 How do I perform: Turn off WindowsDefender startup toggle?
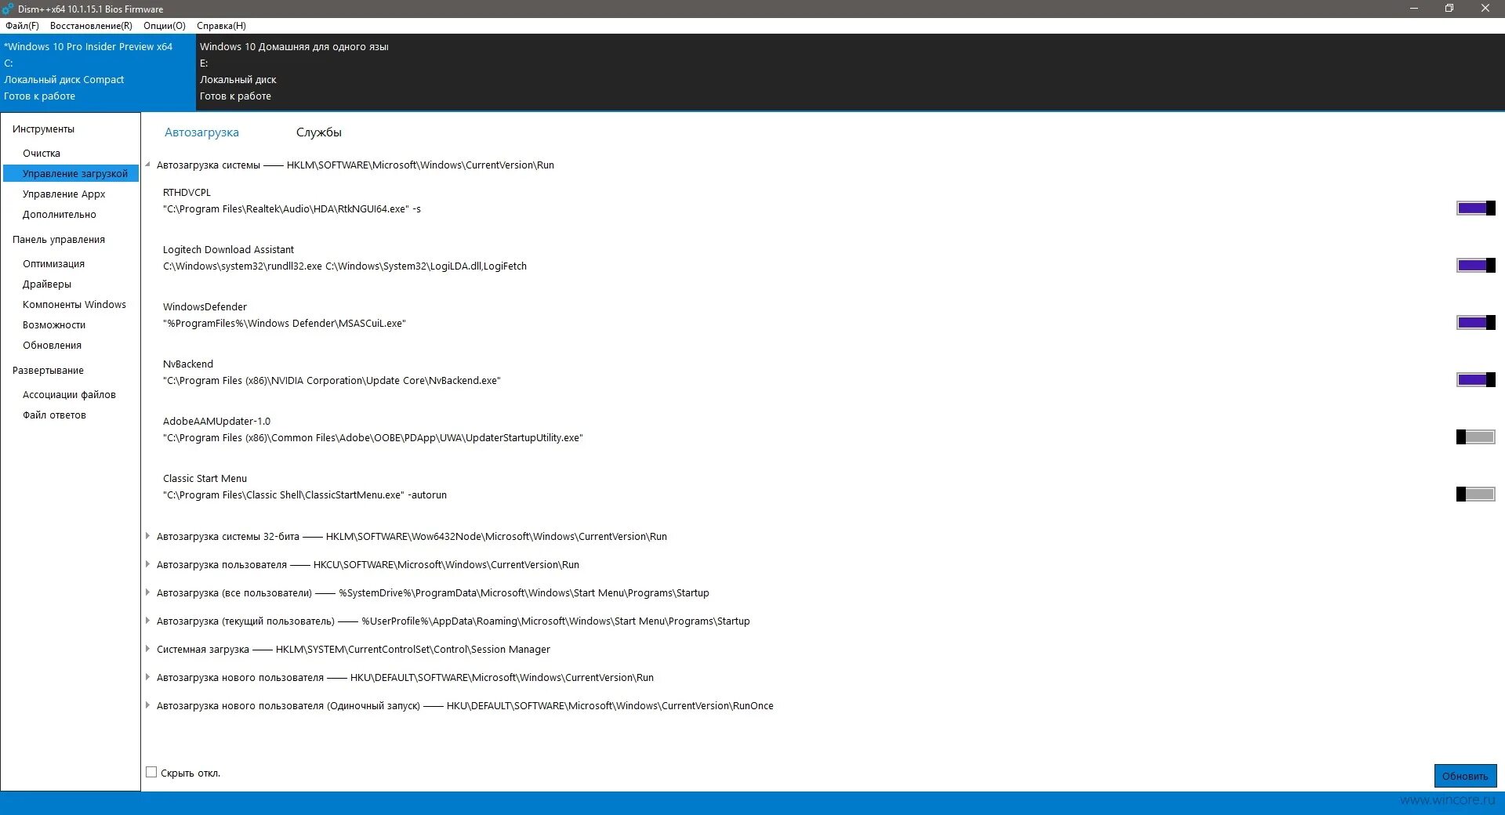click(1476, 323)
